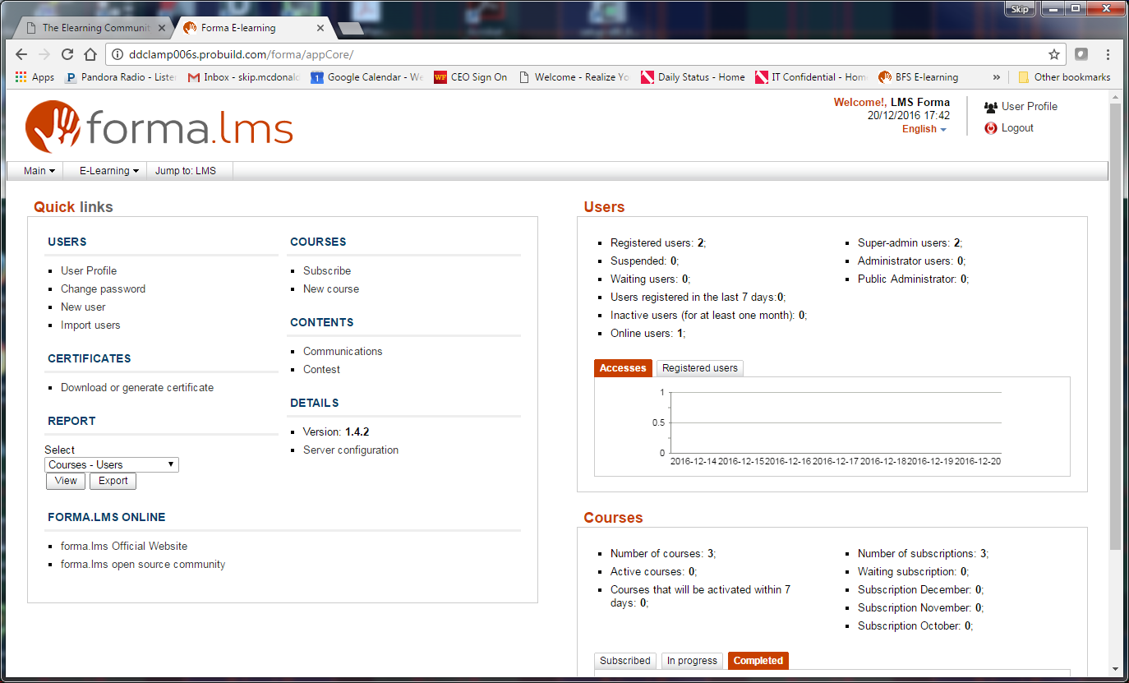The image size is (1129, 683).
Task: Switch to the Registered users chart tab
Action: point(699,368)
